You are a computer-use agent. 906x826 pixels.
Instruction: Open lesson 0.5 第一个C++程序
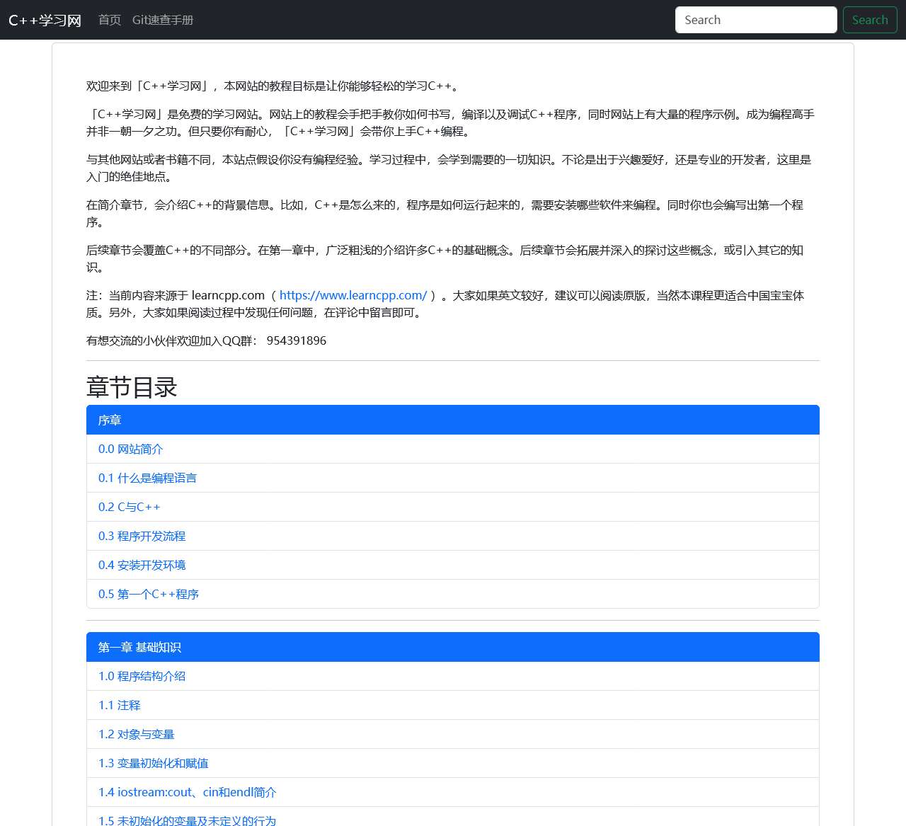148,594
